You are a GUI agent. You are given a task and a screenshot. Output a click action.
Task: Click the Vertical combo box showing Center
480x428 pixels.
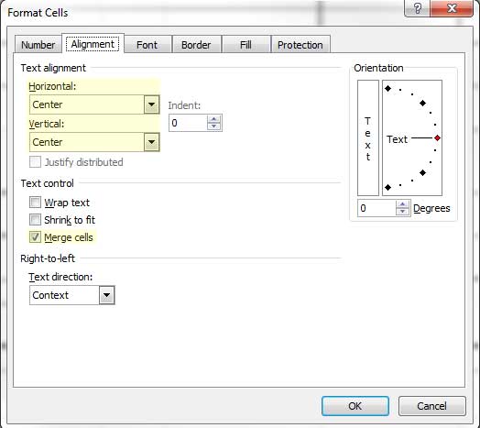tap(94, 142)
